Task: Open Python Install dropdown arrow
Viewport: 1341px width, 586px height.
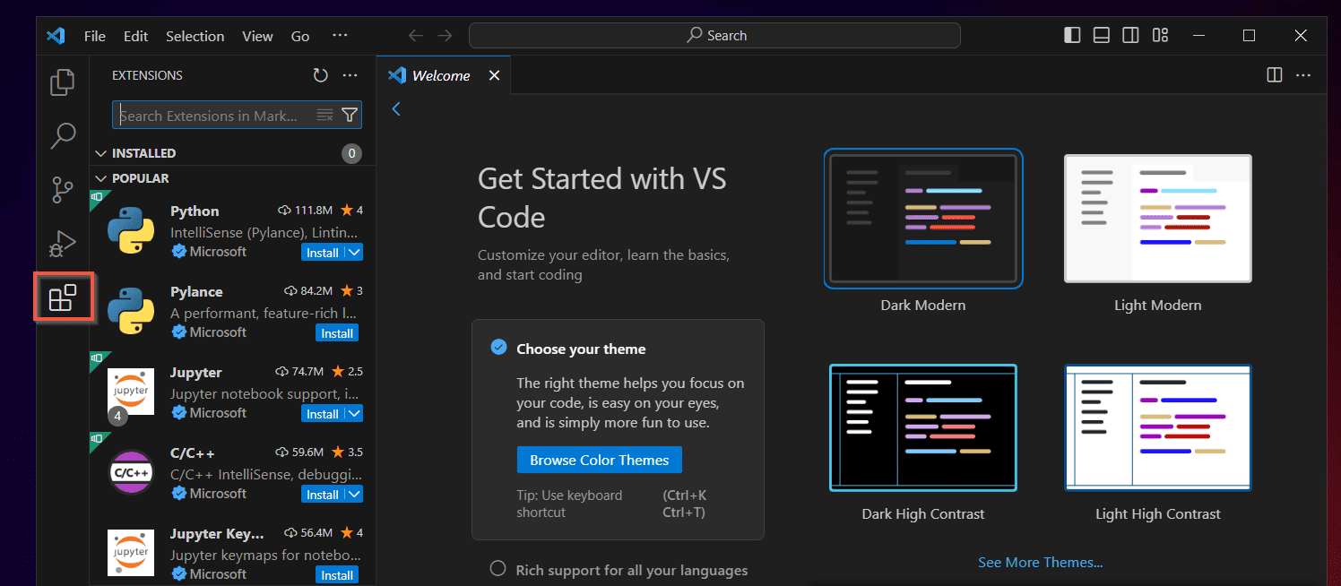Action: [x=354, y=253]
